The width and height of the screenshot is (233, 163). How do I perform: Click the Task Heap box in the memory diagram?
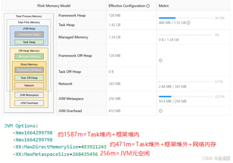[x=29, y=42]
